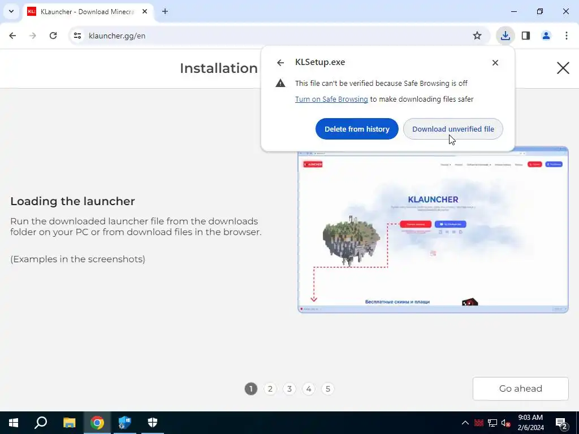Click the Installation heading text
The height and width of the screenshot is (434, 579).
tap(219, 68)
